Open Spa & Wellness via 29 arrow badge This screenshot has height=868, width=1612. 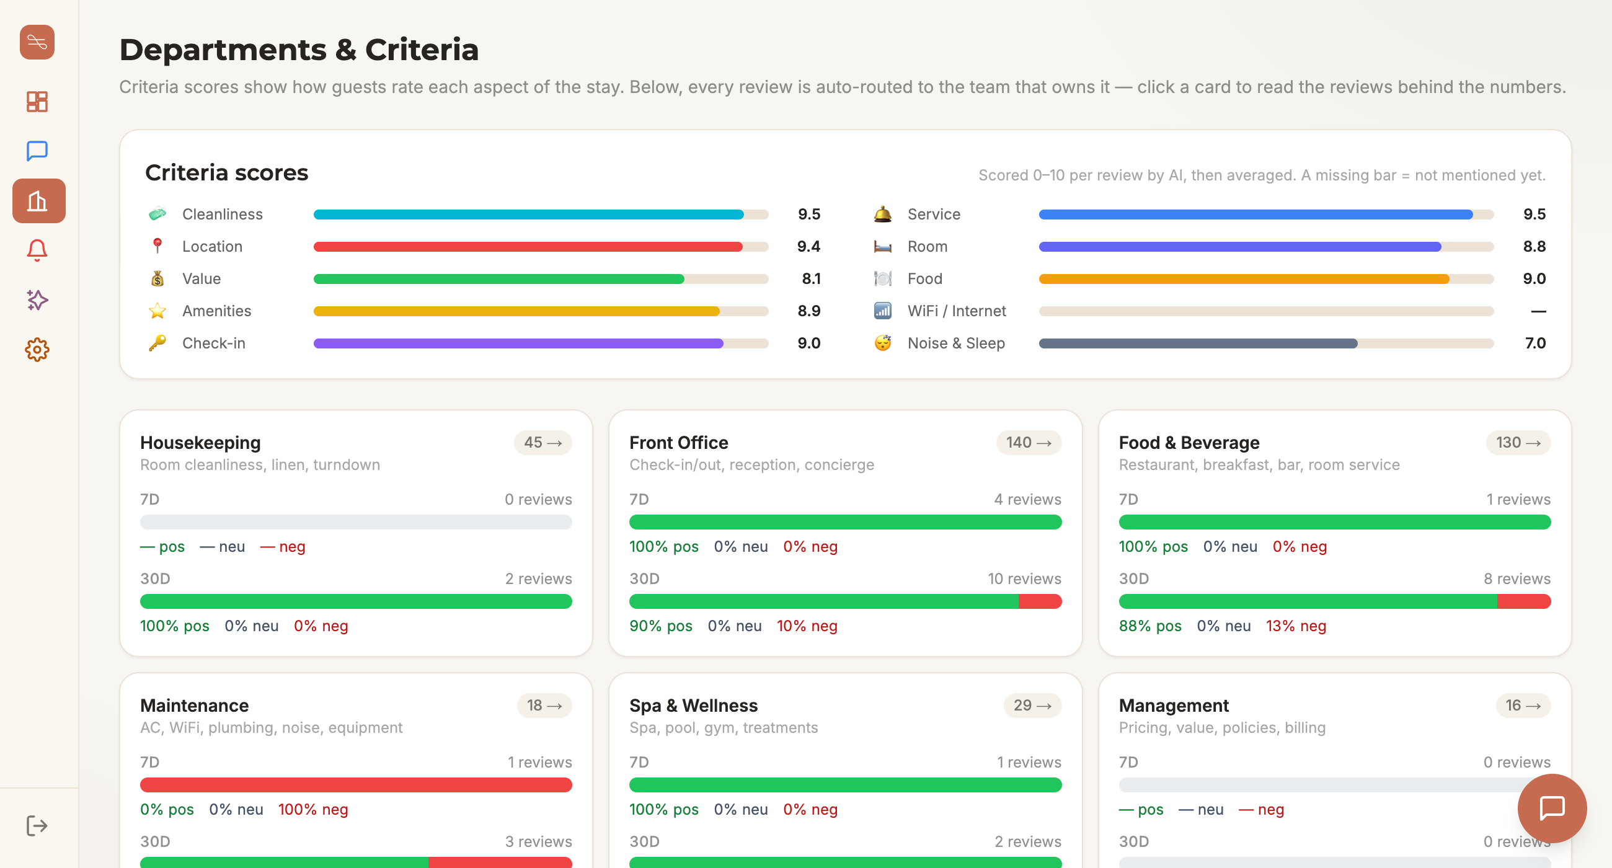[1032, 706]
